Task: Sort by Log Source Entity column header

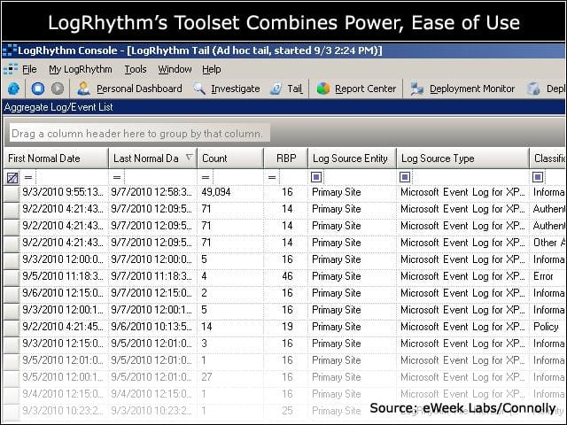Action: pos(353,158)
